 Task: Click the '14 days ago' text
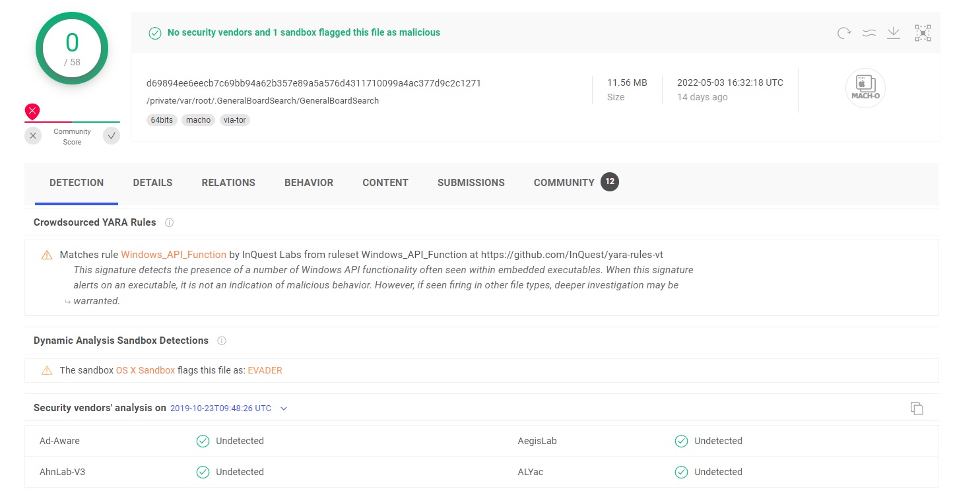point(702,97)
